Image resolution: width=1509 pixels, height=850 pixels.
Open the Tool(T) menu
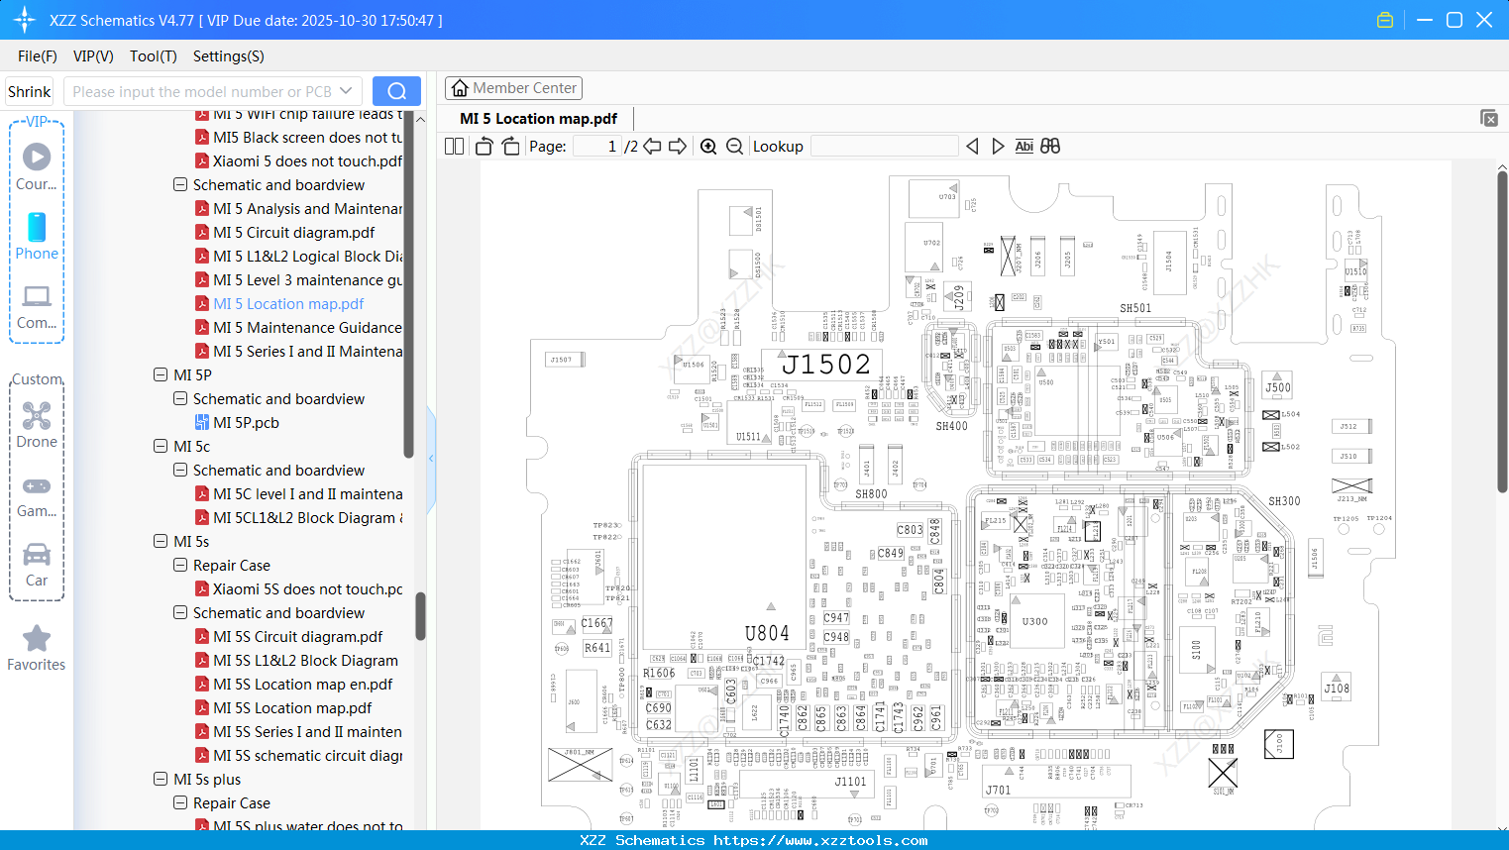pos(153,56)
